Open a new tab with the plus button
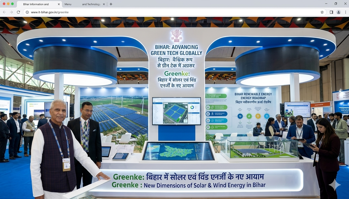This screenshot has height=199, width=349. tap(111, 4)
